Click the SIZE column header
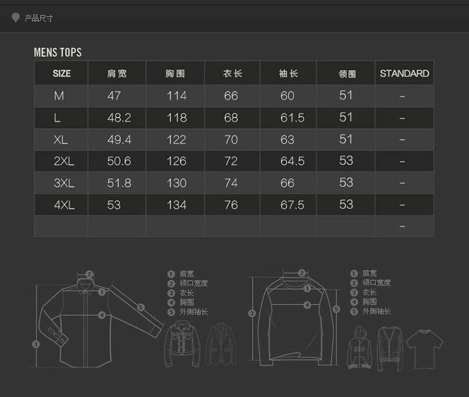Screen dimensions: 469x397 click(x=61, y=73)
